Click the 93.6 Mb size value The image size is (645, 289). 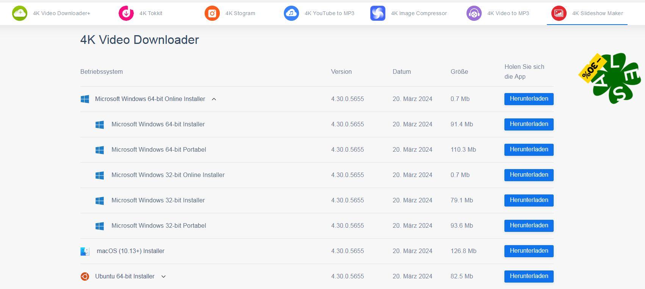click(x=462, y=226)
